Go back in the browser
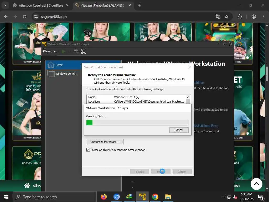The height and width of the screenshot is (202, 269). pos(6,17)
